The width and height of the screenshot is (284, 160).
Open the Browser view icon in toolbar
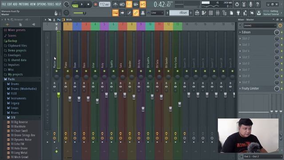[225, 13]
